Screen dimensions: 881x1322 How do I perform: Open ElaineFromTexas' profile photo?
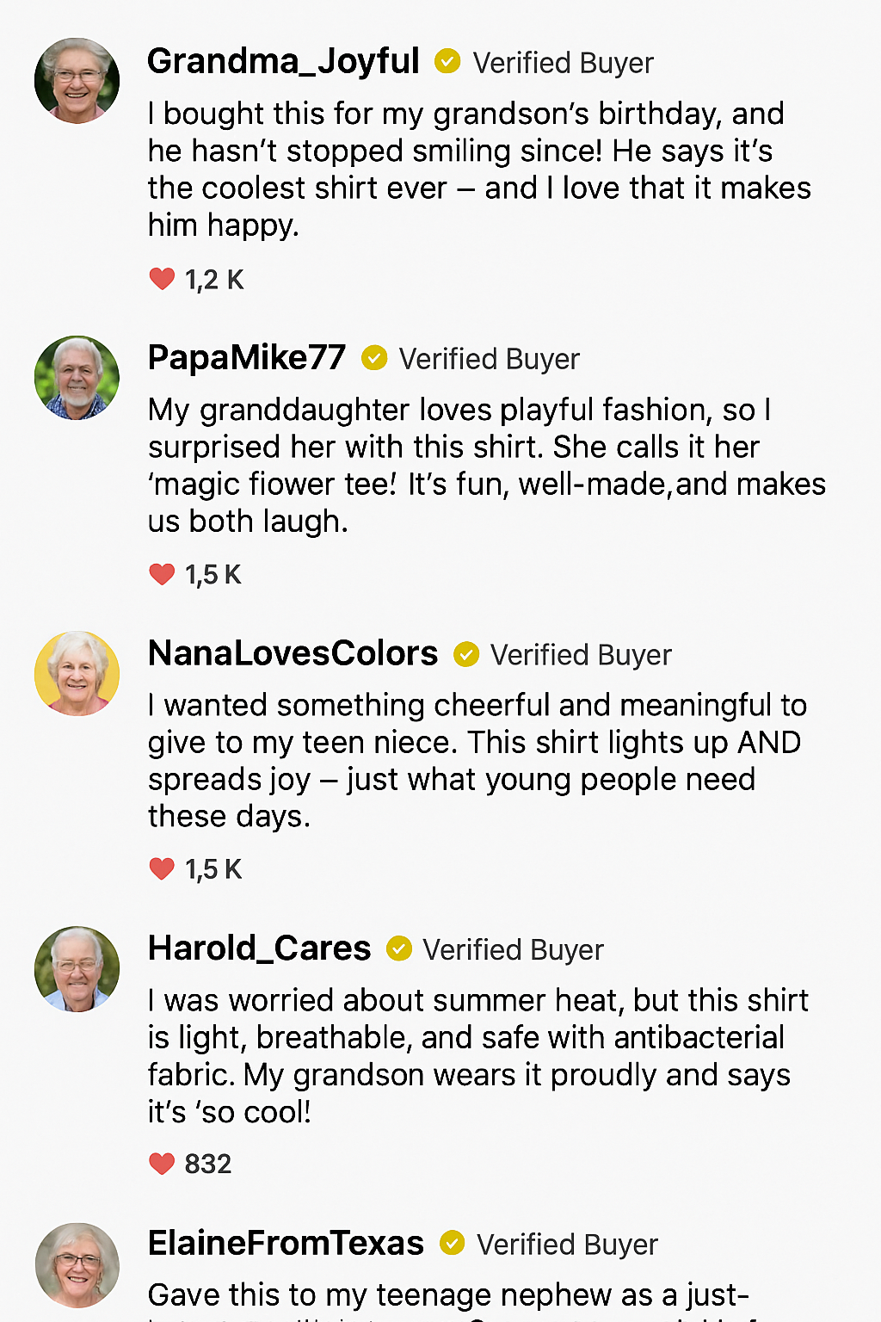point(77,1264)
